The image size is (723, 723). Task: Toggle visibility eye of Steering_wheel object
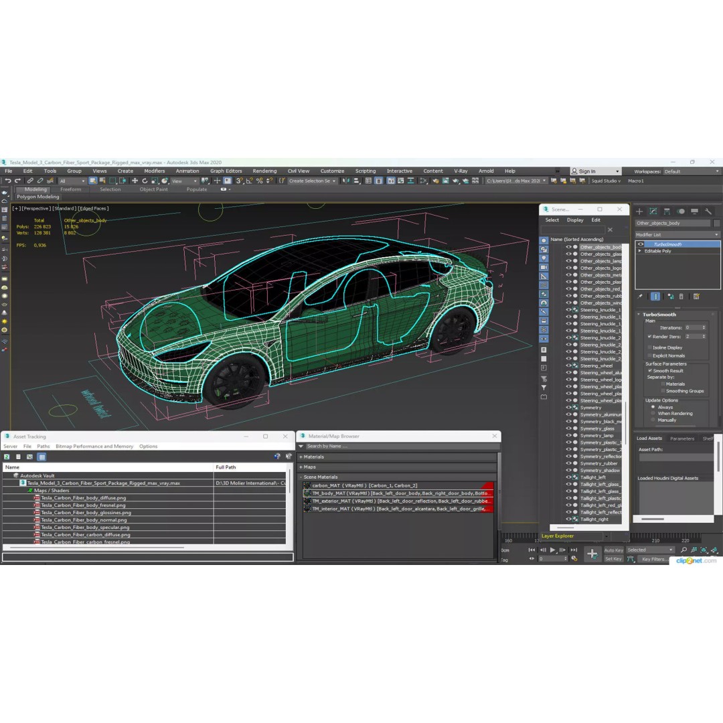tap(568, 366)
